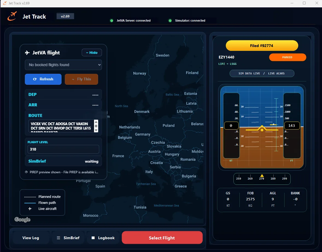Open the View Log tab
The width and height of the screenshot is (322, 252).
coord(31,238)
